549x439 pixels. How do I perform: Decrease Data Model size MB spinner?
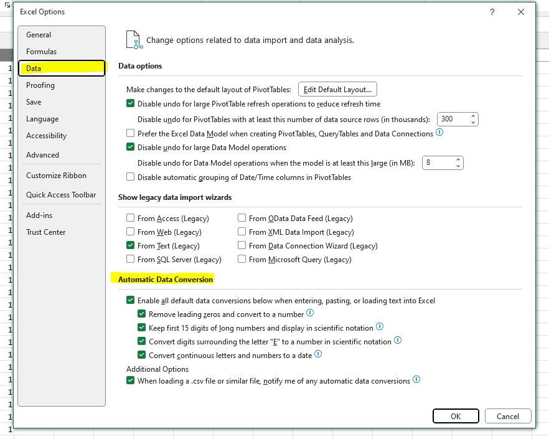click(x=458, y=166)
